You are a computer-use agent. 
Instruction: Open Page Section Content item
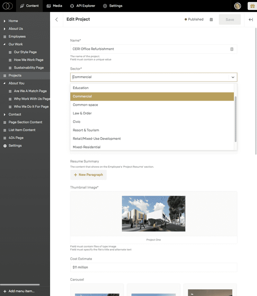25,122
